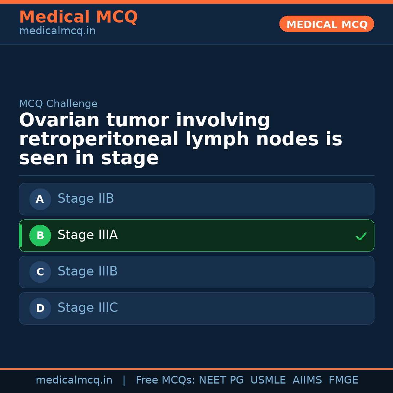Click "AIIMS" in the footer
The height and width of the screenshot is (393, 393).
click(307, 380)
